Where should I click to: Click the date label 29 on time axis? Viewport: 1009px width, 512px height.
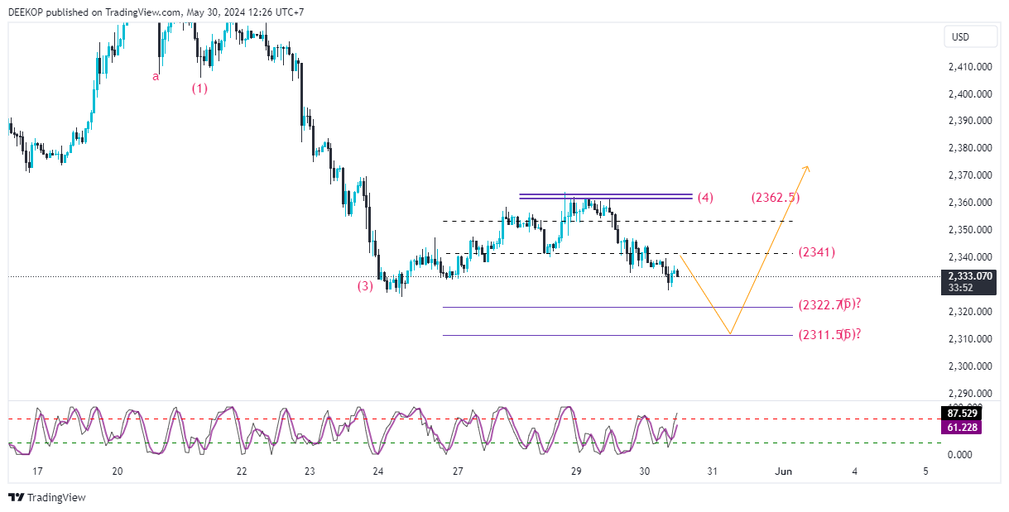[576, 471]
